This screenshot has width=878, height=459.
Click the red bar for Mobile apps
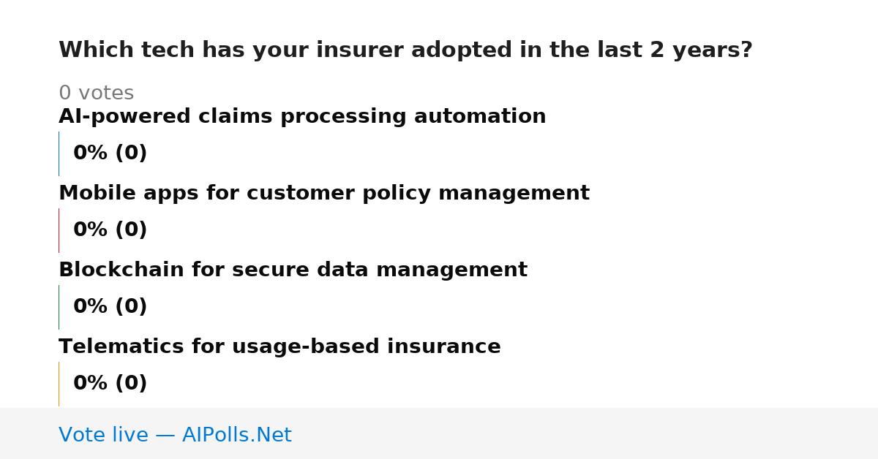tap(59, 230)
